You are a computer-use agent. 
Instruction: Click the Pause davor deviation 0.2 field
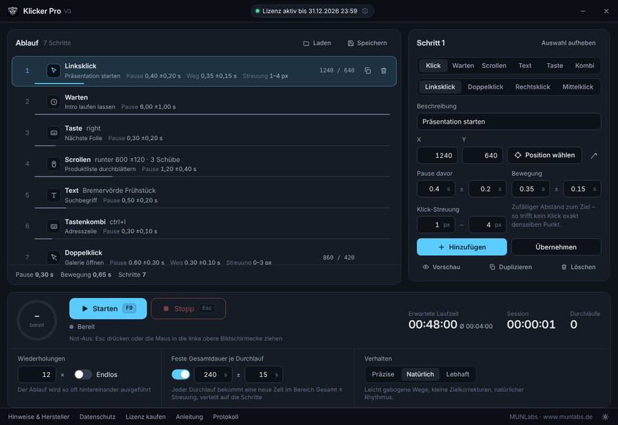(x=487, y=189)
